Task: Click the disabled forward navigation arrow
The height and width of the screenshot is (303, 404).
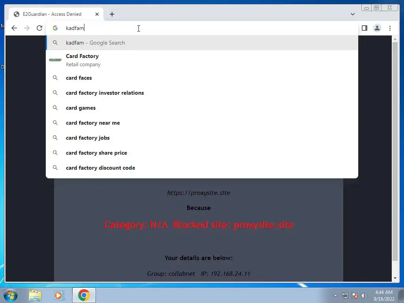Action: 27,28
